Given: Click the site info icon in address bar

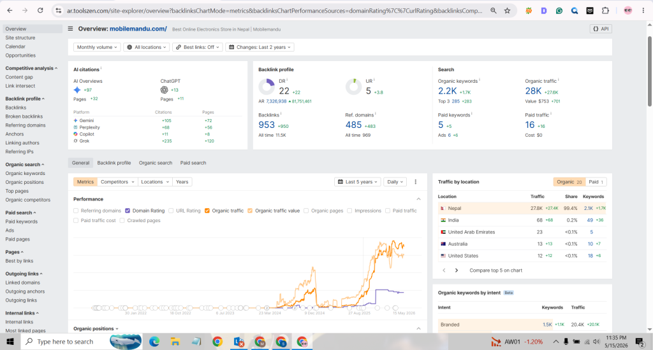Looking at the screenshot, I should pyautogui.click(x=58, y=11).
